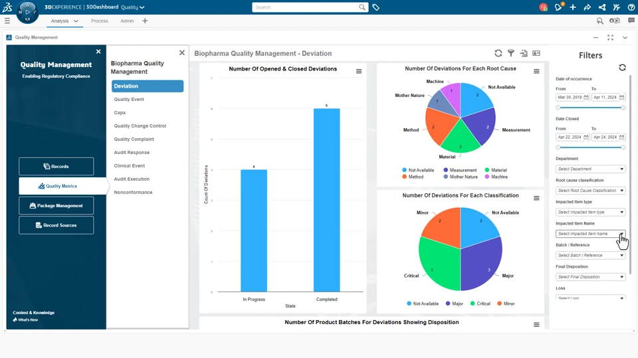Click the export document icon

tap(524, 53)
